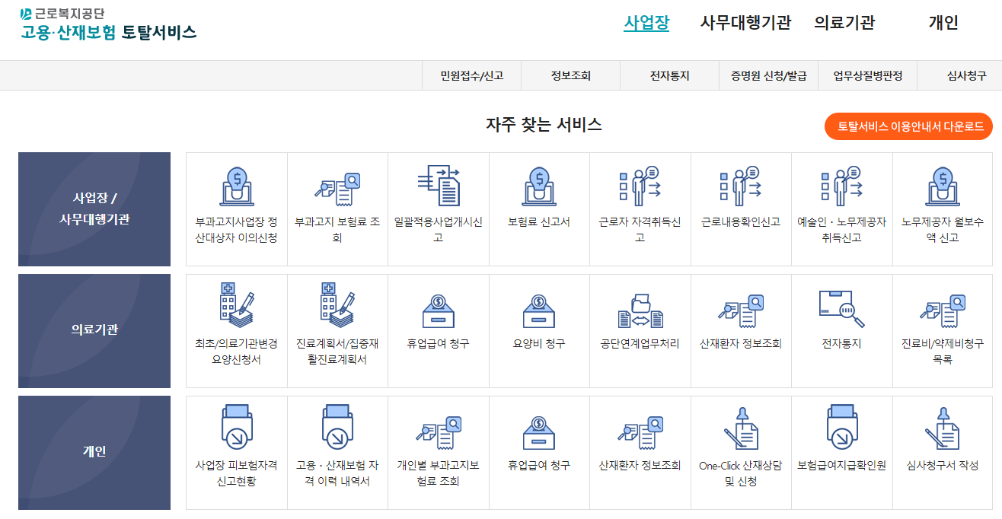
Task: Select the 사업장 top tab
Action: [646, 23]
